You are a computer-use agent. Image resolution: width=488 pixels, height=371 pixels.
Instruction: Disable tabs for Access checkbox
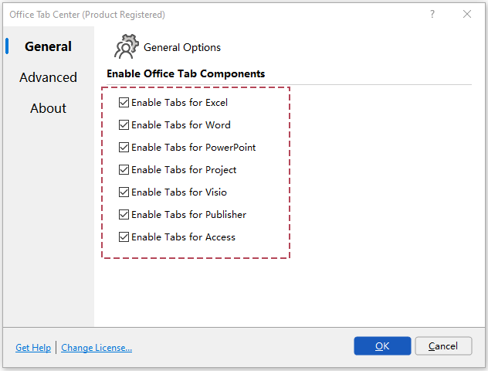tap(124, 237)
